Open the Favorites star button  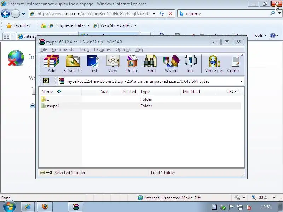click(x=18, y=25)
